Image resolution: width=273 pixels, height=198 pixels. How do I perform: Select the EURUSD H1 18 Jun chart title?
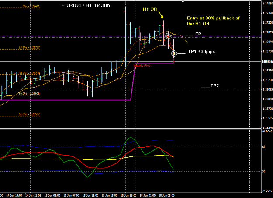tap(86, 5)
